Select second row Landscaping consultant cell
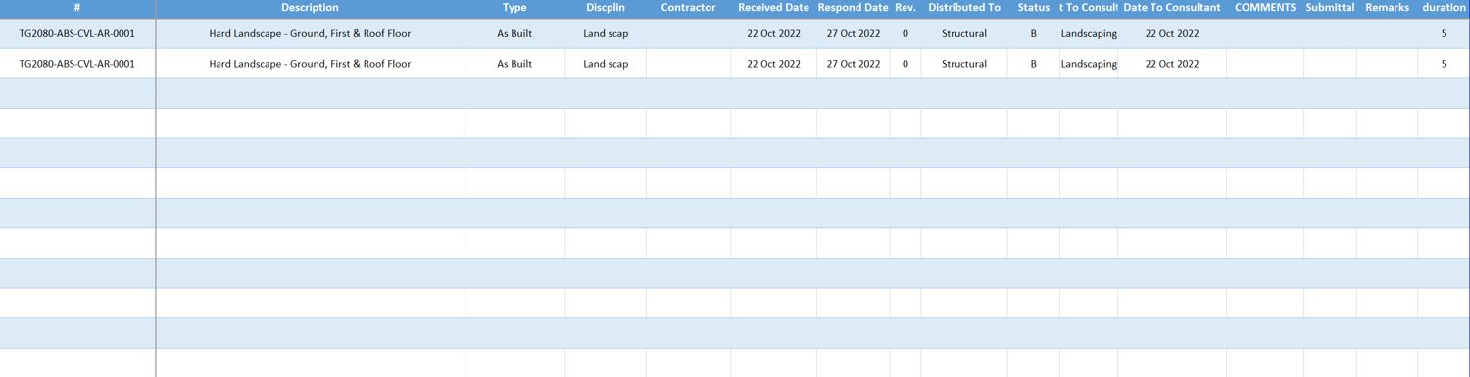 click(x=1089, y=64)
